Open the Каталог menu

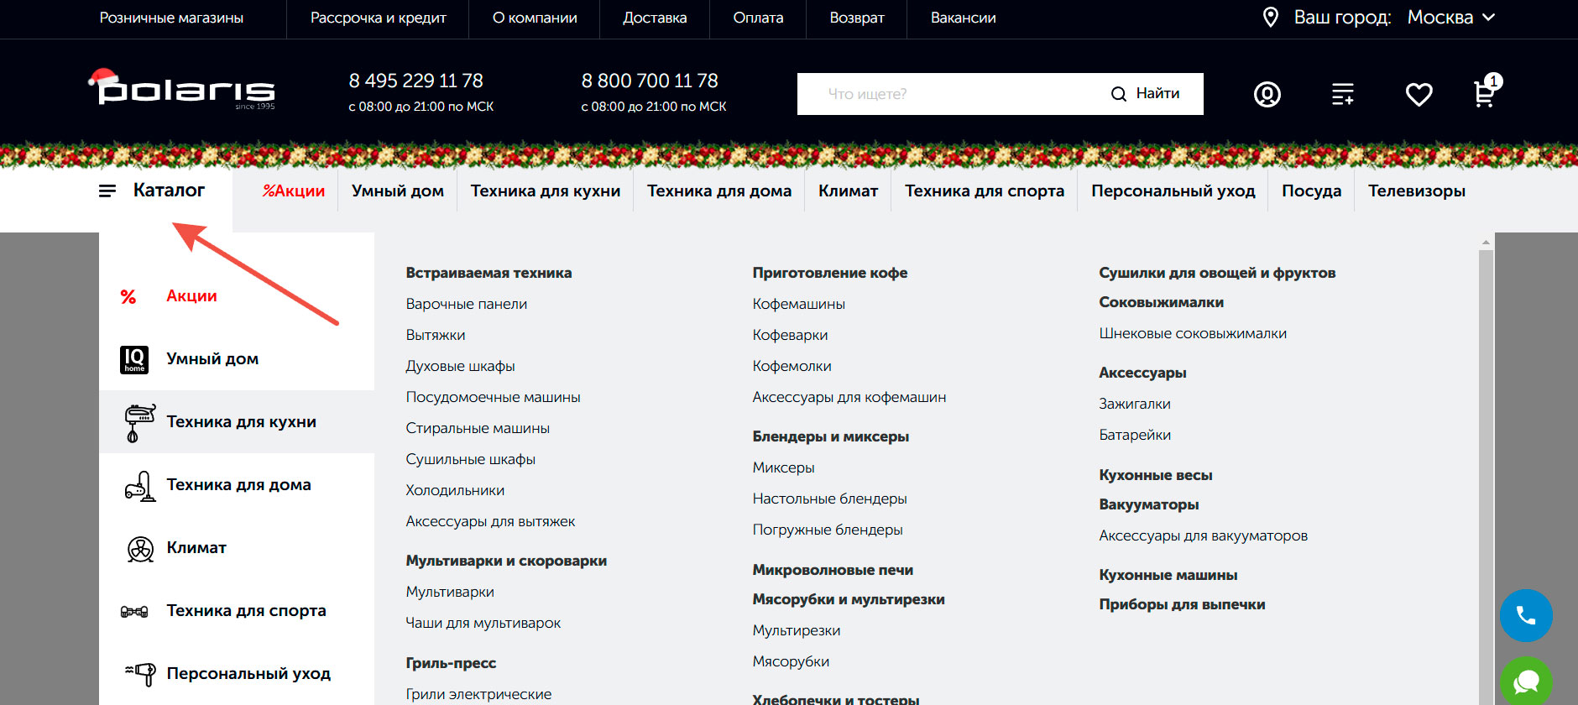coord(169,191)
